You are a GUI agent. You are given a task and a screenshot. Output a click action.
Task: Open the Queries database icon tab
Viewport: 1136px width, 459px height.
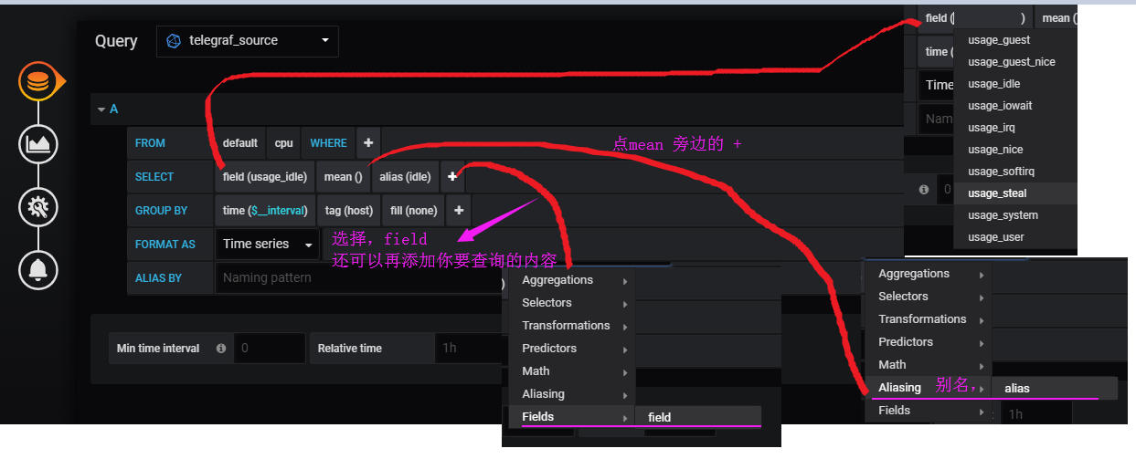click(37, 83)
